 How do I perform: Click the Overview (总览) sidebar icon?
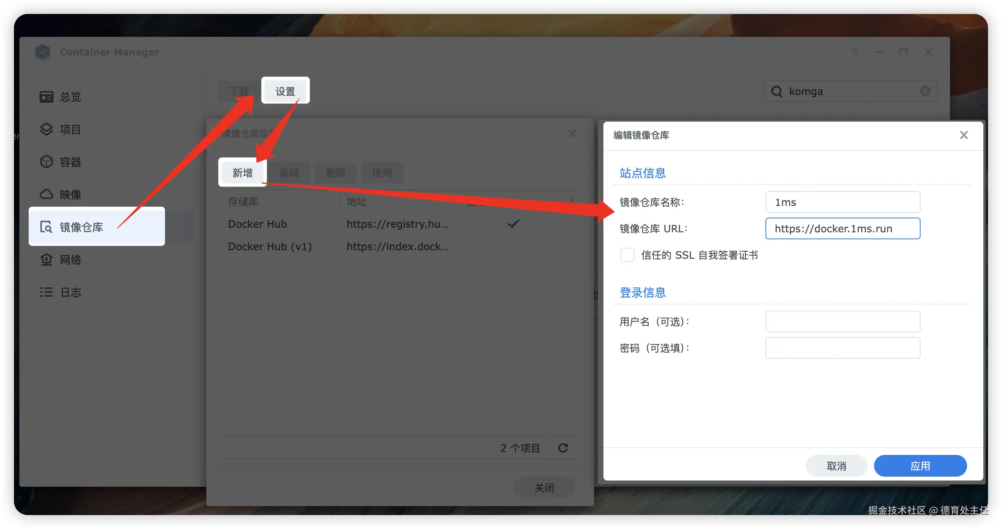pos(46,97)
